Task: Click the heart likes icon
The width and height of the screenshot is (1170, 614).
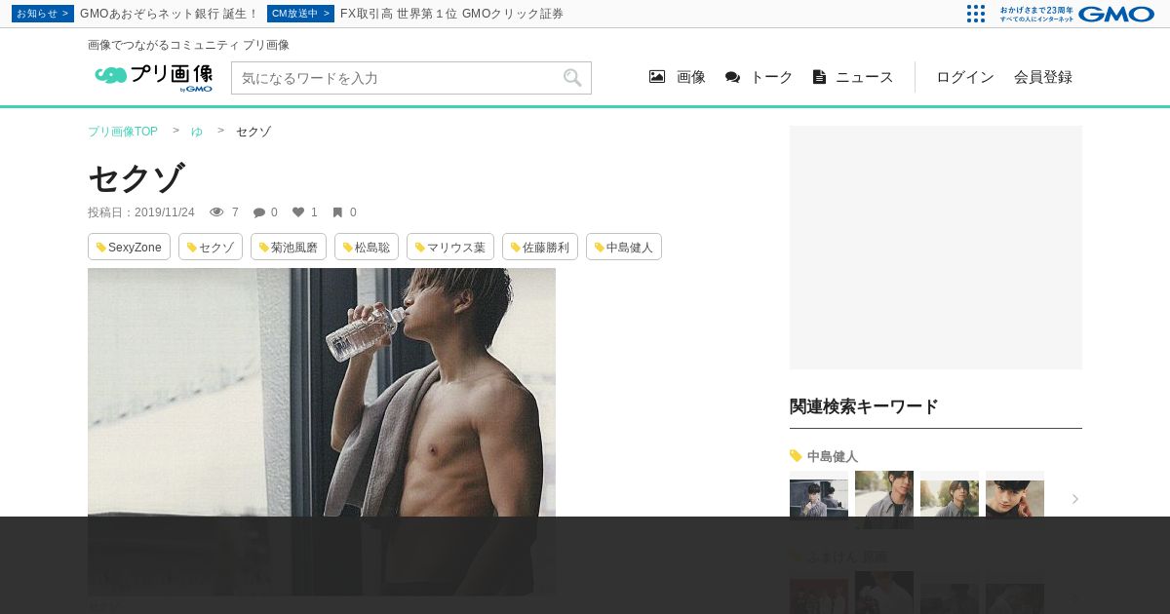Action: [298, 212]
